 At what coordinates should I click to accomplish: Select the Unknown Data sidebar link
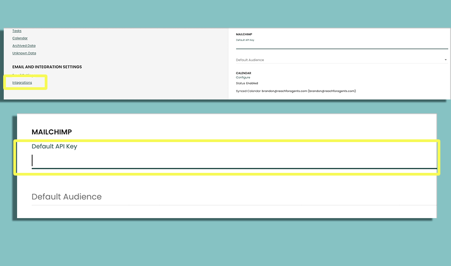pyautogui.click(x=24, y=53)
